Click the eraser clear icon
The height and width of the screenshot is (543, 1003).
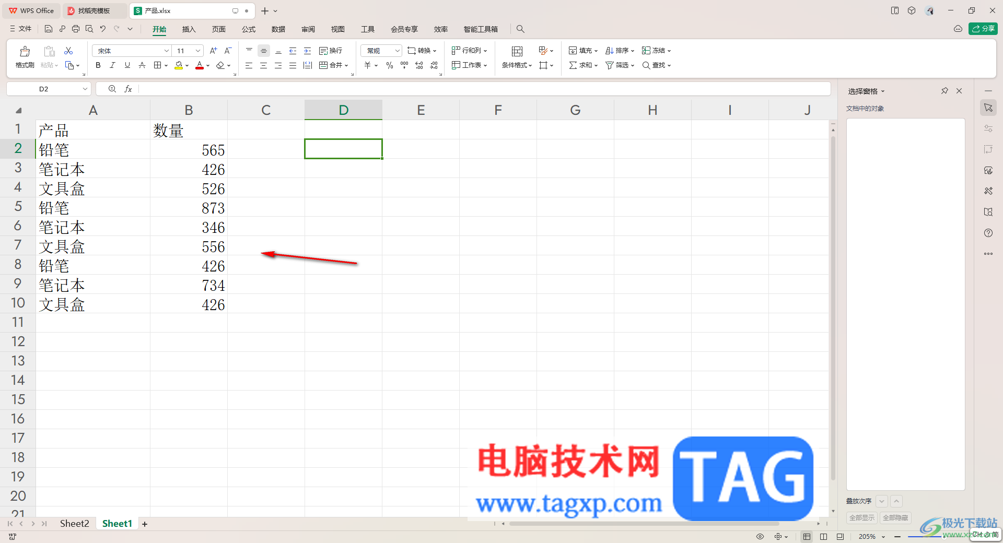220,65
